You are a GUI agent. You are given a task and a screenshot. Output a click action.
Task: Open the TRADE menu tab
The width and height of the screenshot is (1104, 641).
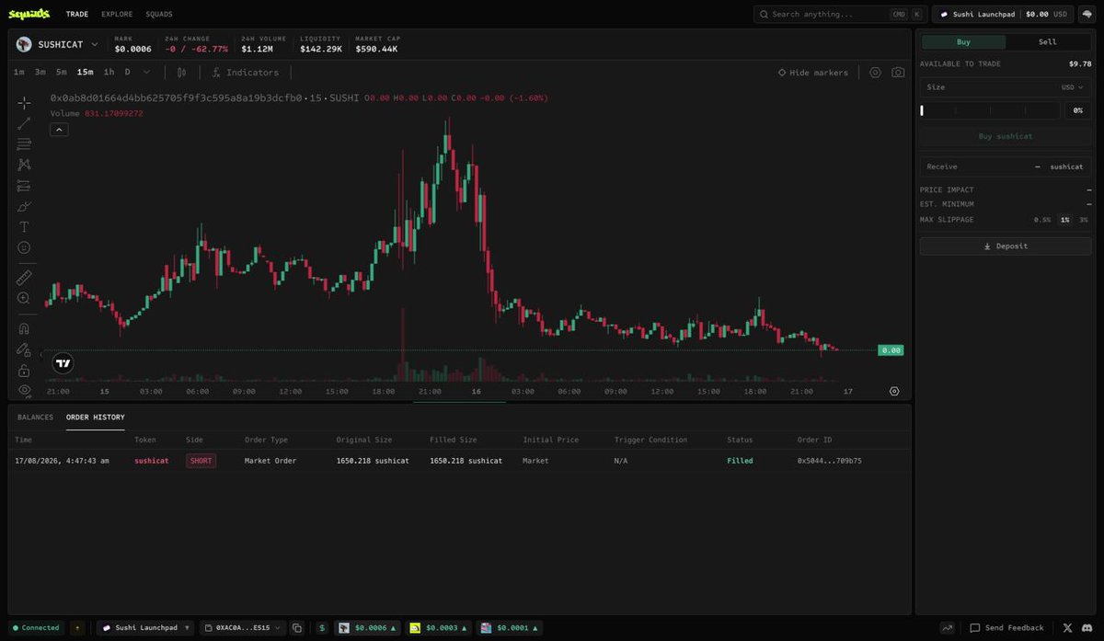(77, 14)
